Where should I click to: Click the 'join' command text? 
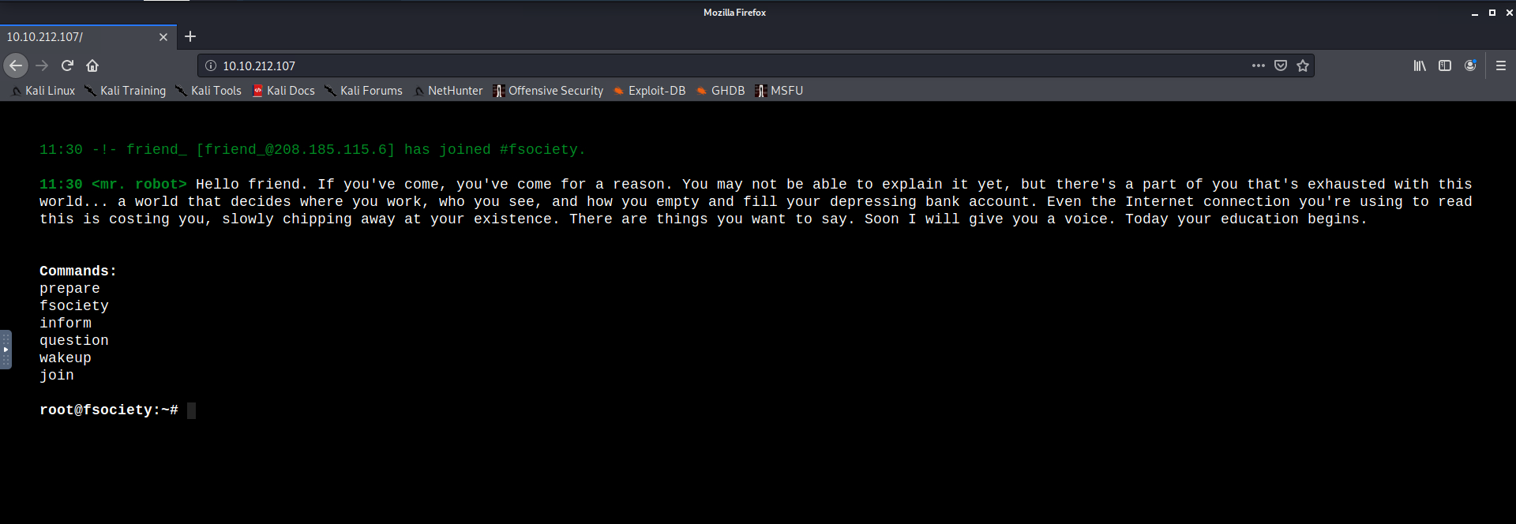pyautogui.click(x=57, y=376)
